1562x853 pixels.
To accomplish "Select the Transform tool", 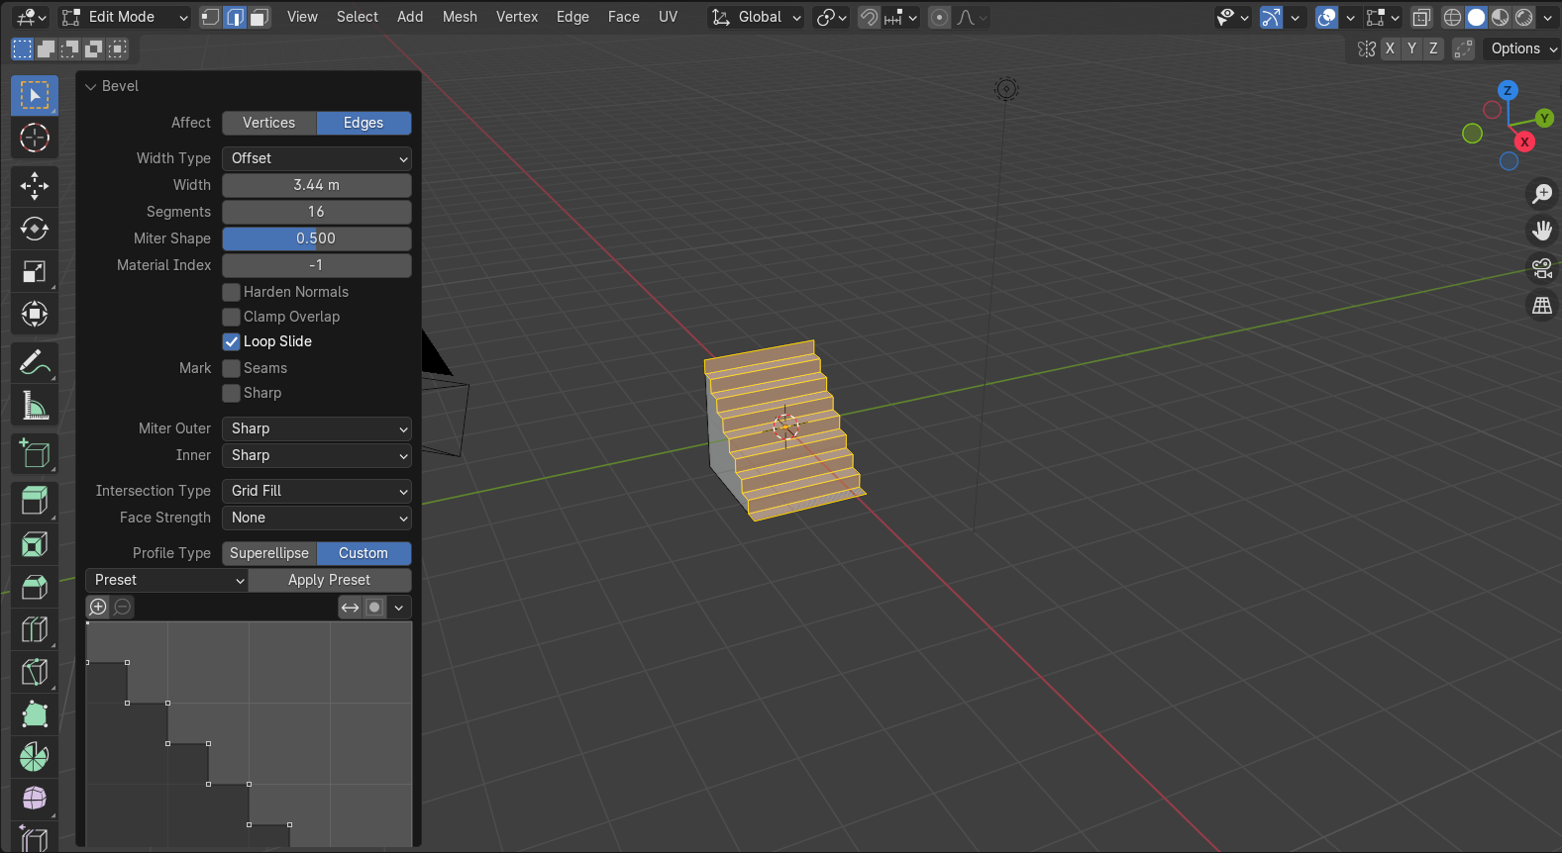I will [35, 314].
